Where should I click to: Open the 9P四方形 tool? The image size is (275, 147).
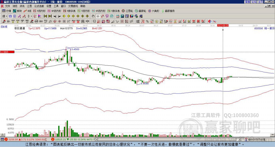coord(55,11)
